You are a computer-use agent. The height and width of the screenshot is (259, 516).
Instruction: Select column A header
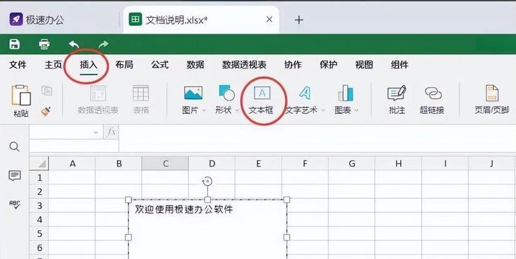click(72, 163)
